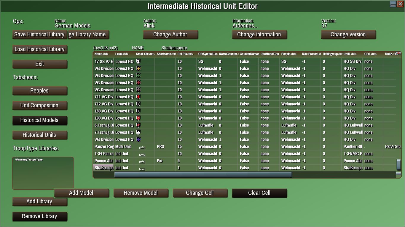Select the grey cross VG Division emblem
Screen dimensions: 405x227
(138, 90)
